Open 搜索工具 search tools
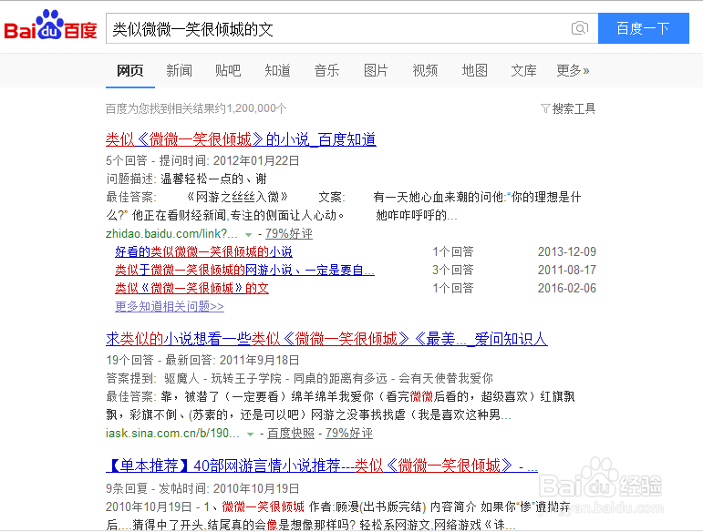703x532 pixels. 574,108
